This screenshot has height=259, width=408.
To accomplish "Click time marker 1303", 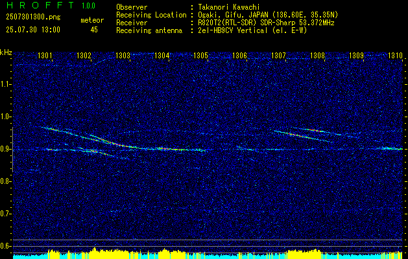I will coord(123,55).
